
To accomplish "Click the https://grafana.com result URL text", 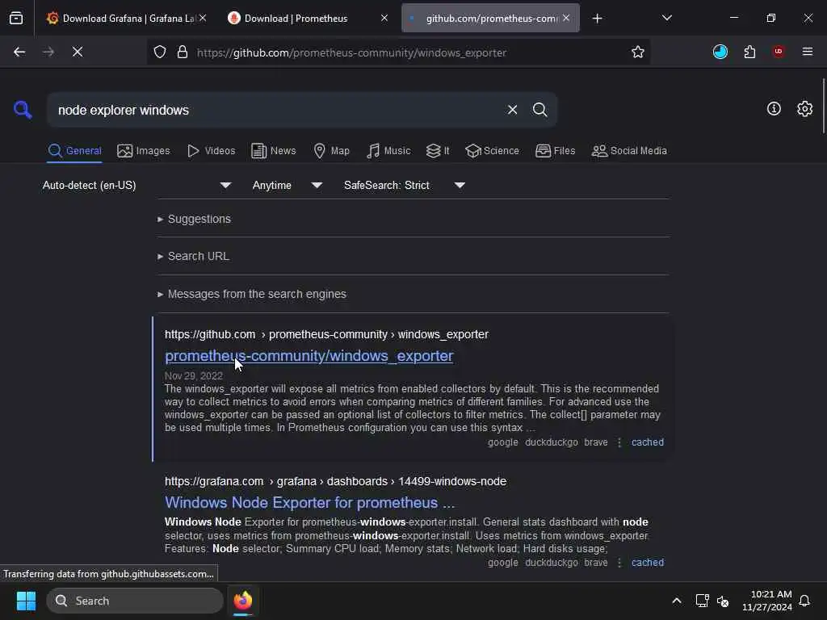I will click(214, 481).
